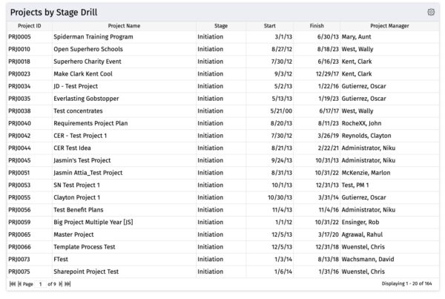
Task: Click manager Ensinger, Rob
Action: pos(360,222)
